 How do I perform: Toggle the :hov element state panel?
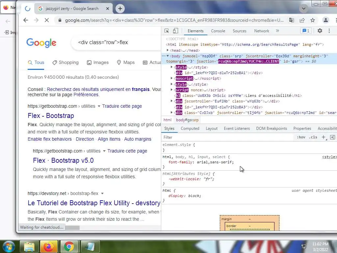coord(301,137)
